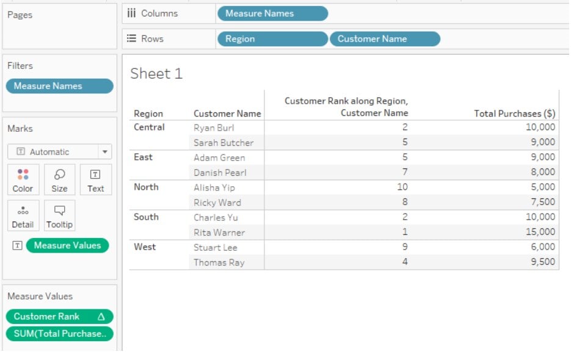The width and height of the screenshot is (571, 354).
Task: Click the Customer Name column header
Action: 227,114
